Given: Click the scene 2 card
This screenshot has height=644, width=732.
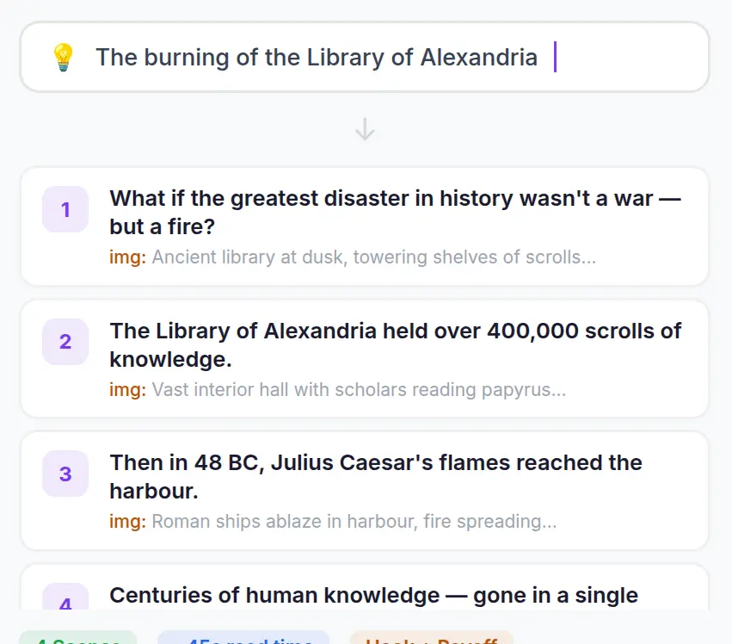Looking at the screenshot, I should [x=365, y=359].
